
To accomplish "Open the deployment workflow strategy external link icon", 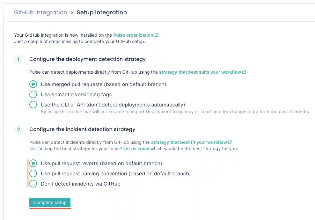I will [x=244, y=72].
